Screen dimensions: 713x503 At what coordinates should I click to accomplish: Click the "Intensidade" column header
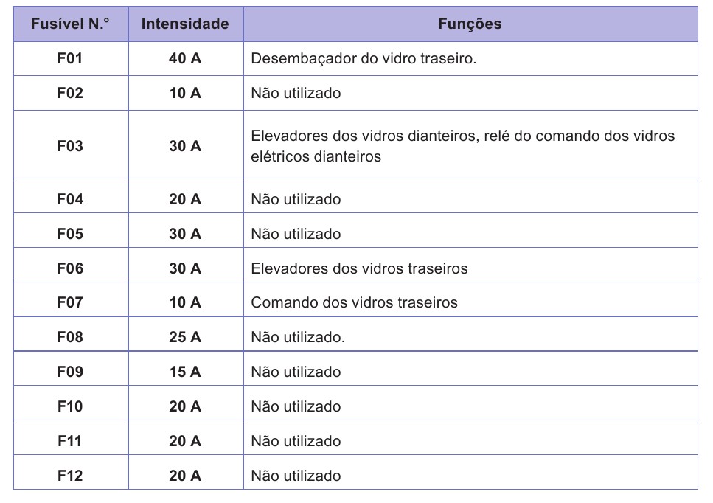tap(185, 24)
